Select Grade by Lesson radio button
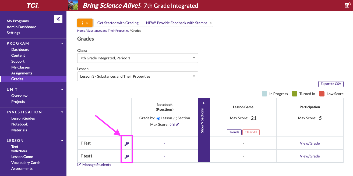The height and width of the screenshot is (176, 353). (x=158, y=118)
